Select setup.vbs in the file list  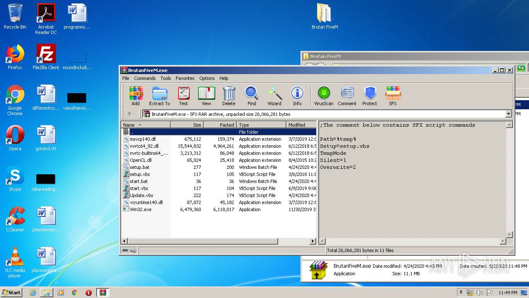click(219, 174)
